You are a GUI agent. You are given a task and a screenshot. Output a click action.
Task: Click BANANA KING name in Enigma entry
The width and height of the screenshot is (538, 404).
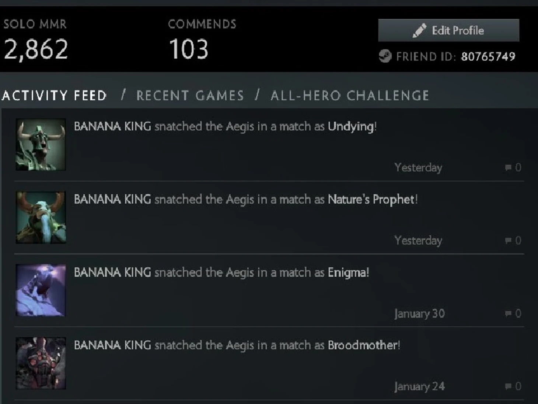pos(112,273)
